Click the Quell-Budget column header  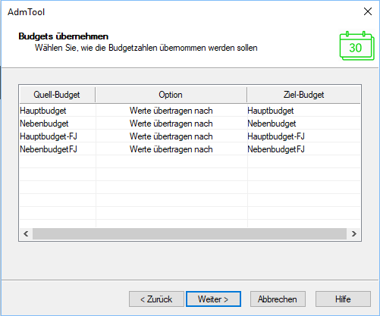coord(57,95)
